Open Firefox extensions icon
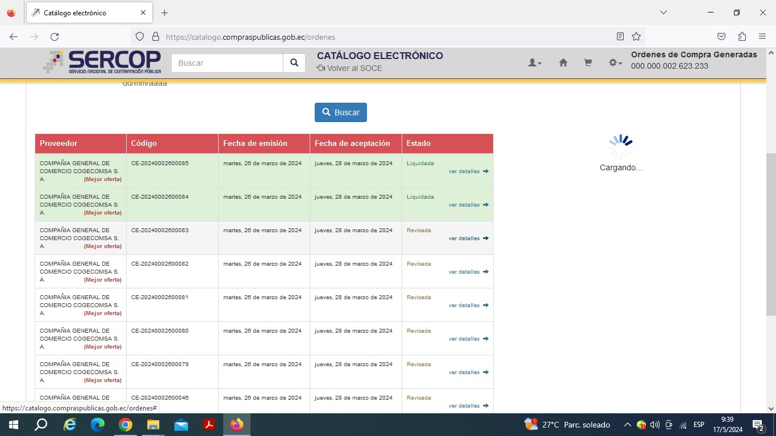 742,37
